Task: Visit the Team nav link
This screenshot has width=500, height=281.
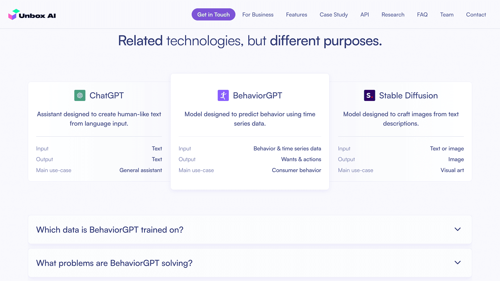Action: click(447, 15)
